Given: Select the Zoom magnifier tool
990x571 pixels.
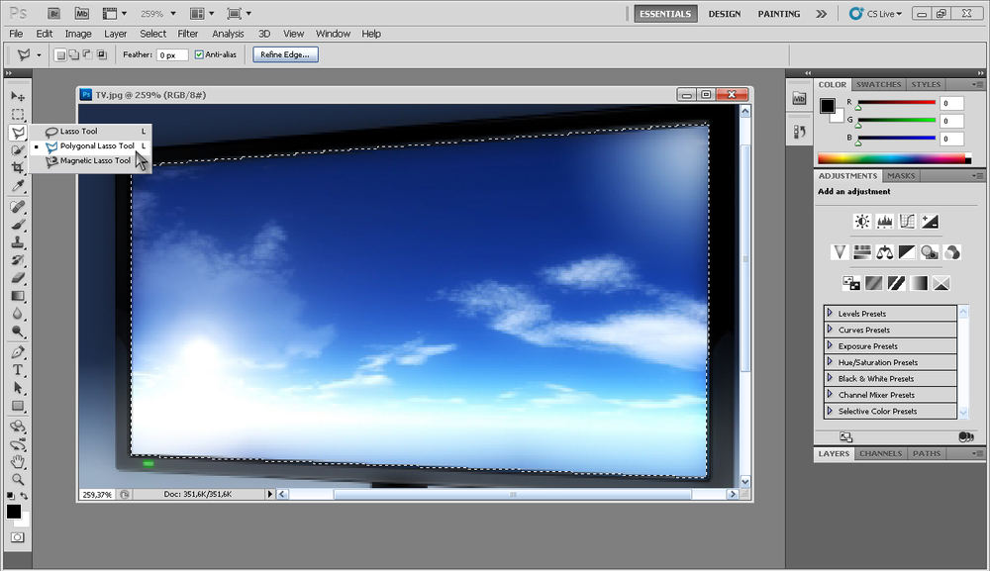Looking at the screenshot, I should pos(18,479).
